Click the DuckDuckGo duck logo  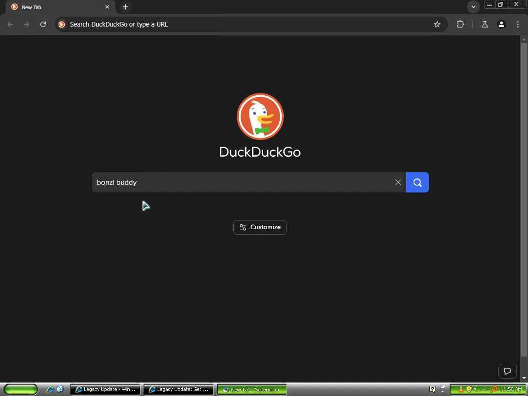[260, 116]
